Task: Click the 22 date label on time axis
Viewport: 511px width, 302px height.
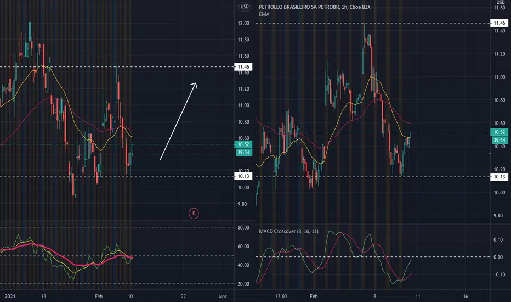Action: click(184, 297)
